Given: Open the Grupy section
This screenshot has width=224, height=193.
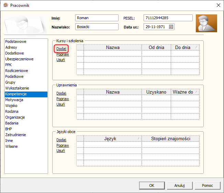Looking at the screenshot, I should 26,82.
